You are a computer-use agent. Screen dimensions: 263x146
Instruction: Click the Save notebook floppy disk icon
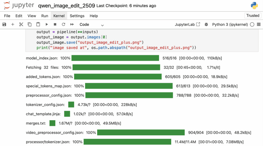click(x=4, y=25)
